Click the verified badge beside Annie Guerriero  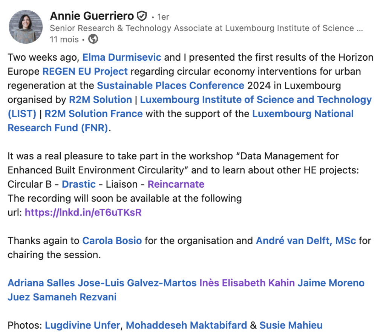point(142,16)
